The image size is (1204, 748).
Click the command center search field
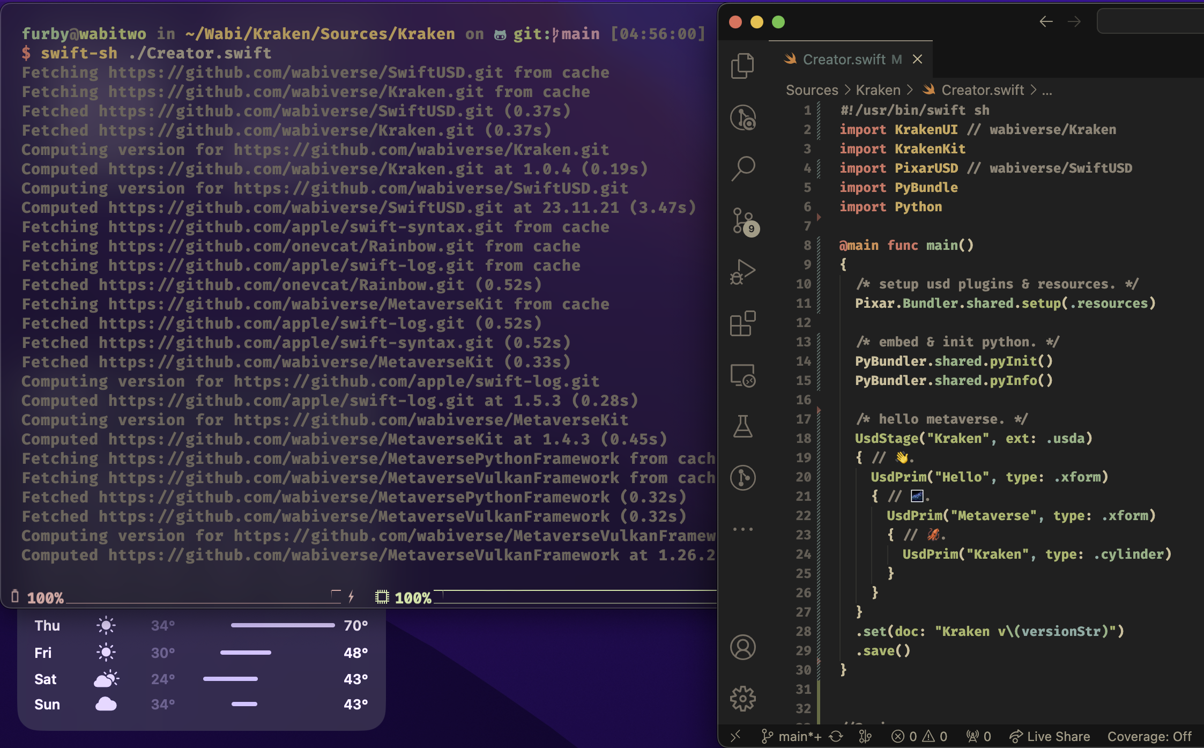[1150, 21]
